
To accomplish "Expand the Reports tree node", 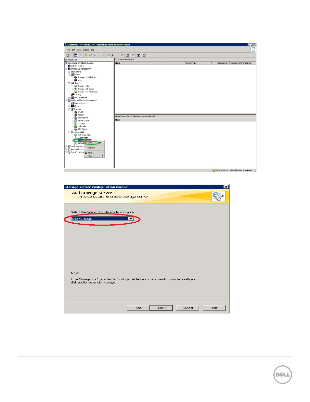I will (x=69, y=72).
